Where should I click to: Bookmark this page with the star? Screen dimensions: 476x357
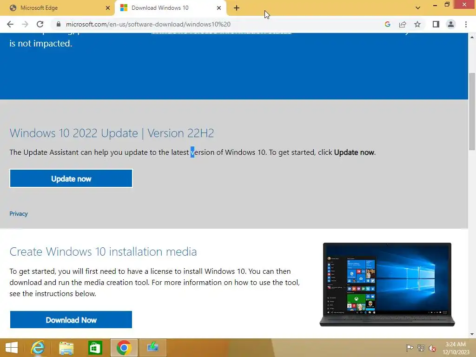(x=417, y=24)
